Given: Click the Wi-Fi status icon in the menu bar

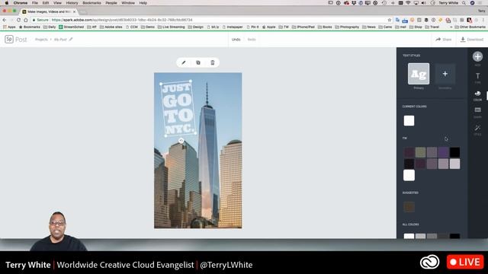Looking at the screenshot, I should click(409, 3).
